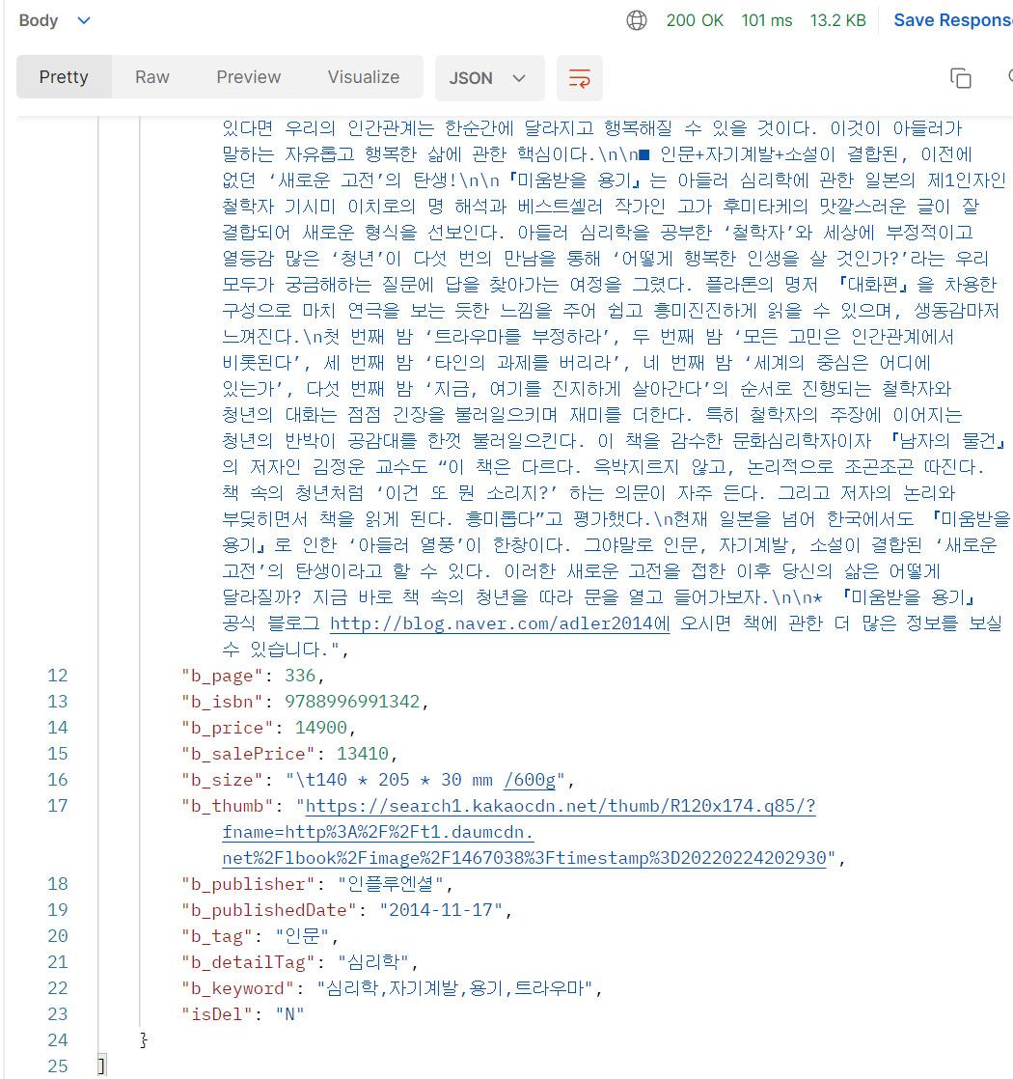The width and height of the screenshot is (1013, 1079).
Task: Click the /600g link in b_size
Action: tap(529, 780)
